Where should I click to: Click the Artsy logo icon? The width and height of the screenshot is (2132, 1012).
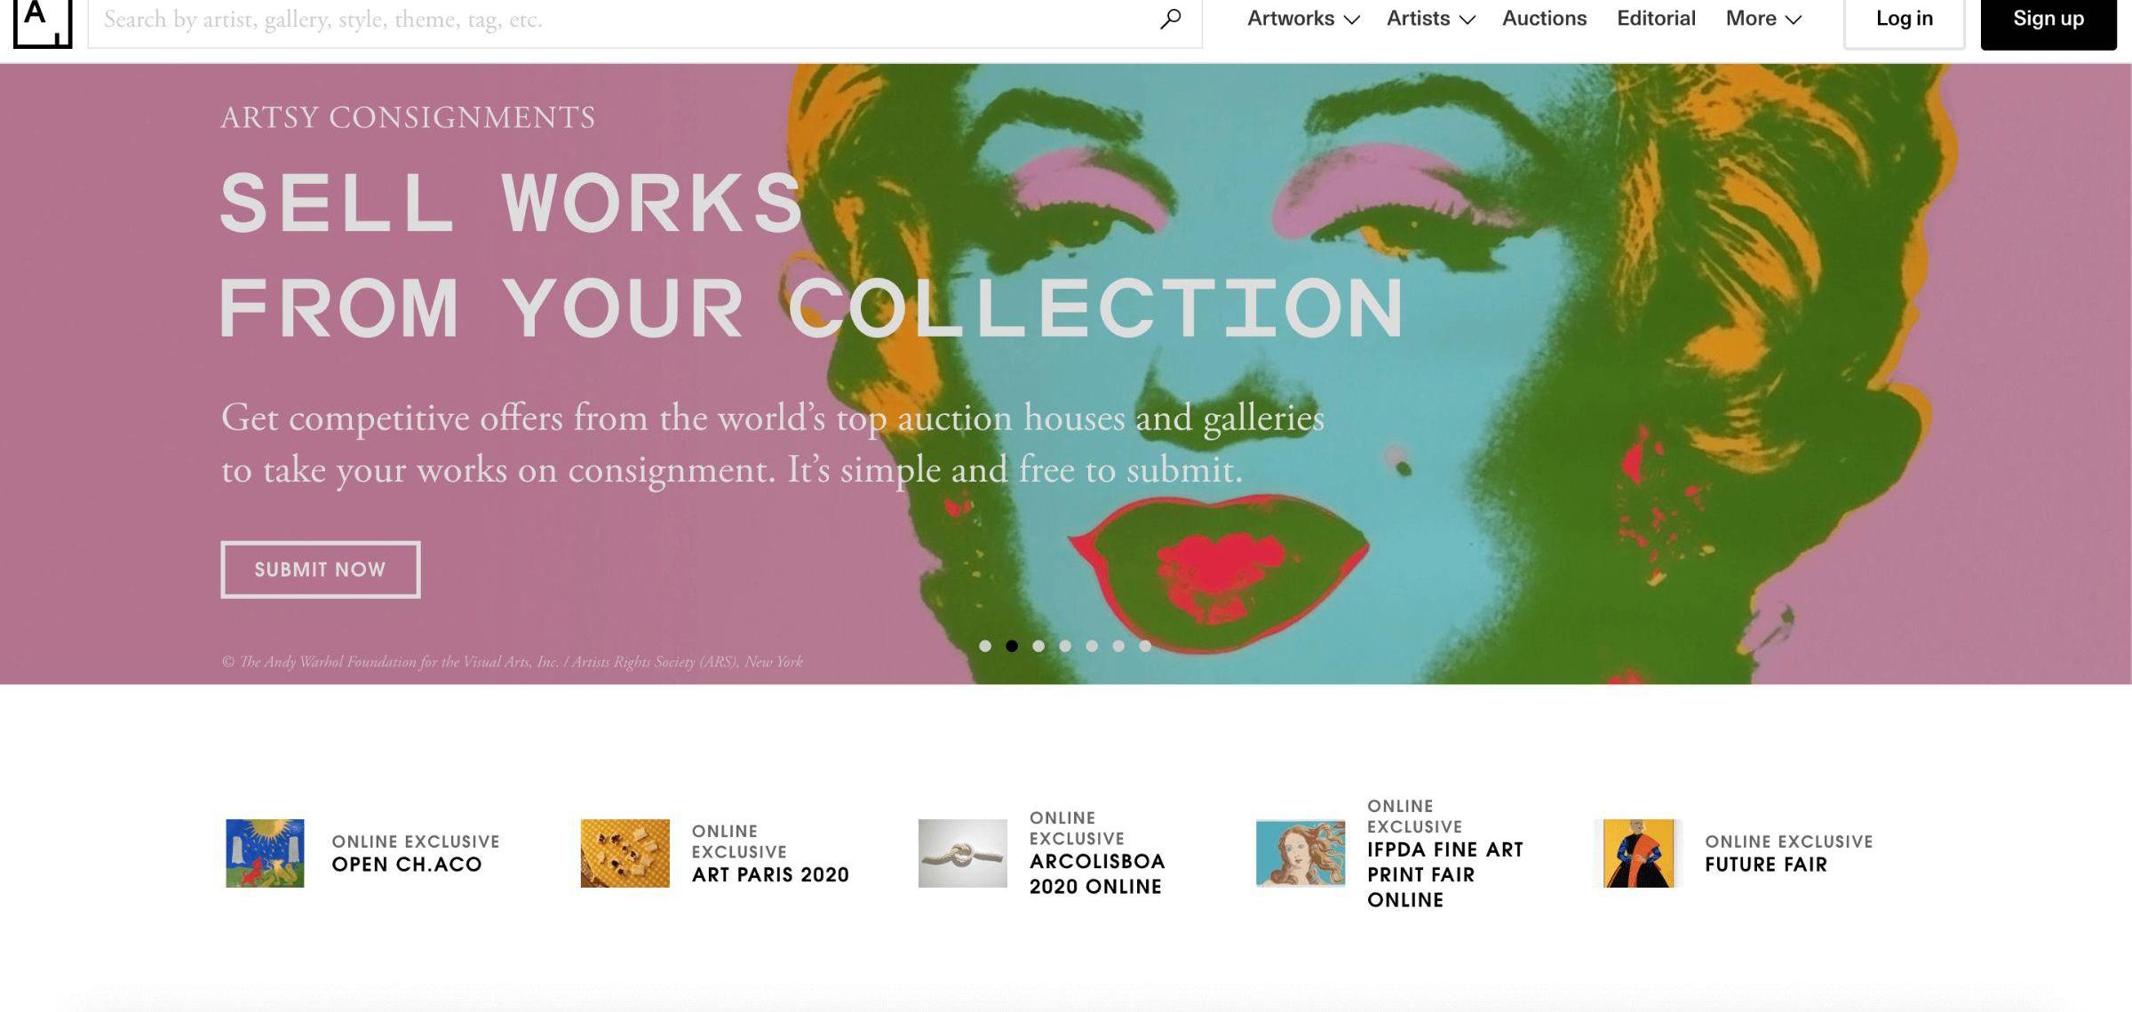click(42, 22)
